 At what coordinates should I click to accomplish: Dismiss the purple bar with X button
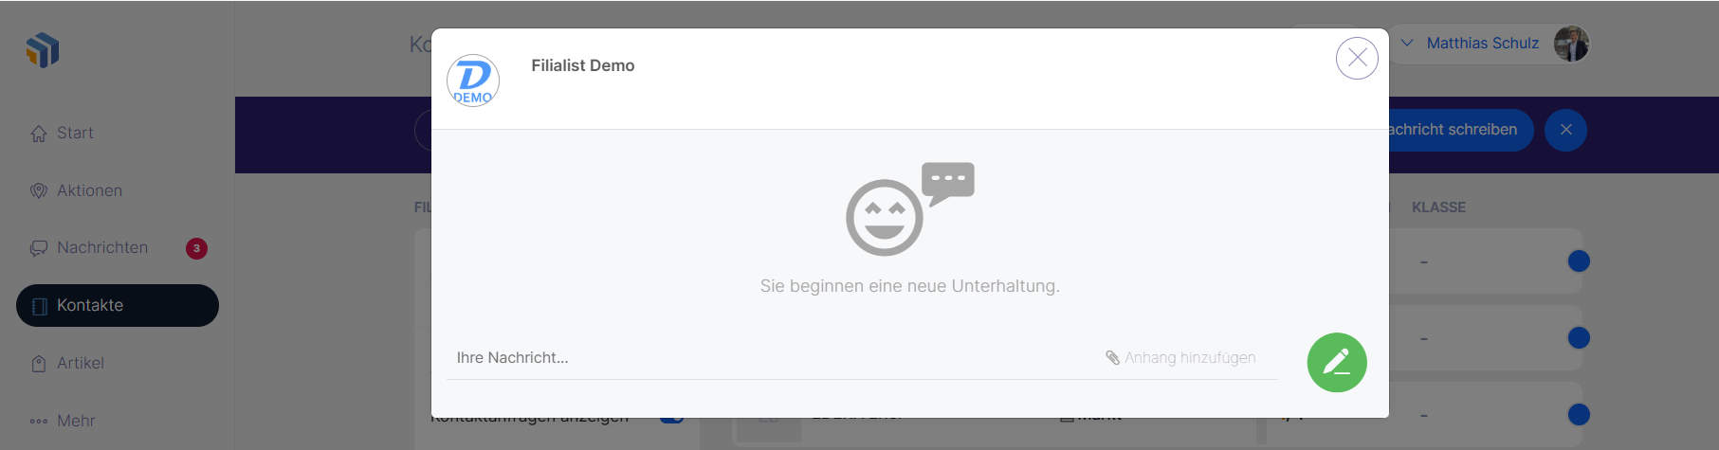tap(1565, 130)
